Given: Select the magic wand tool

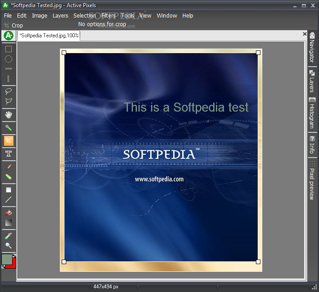Looking at the screenshot, I should point(9,128).
